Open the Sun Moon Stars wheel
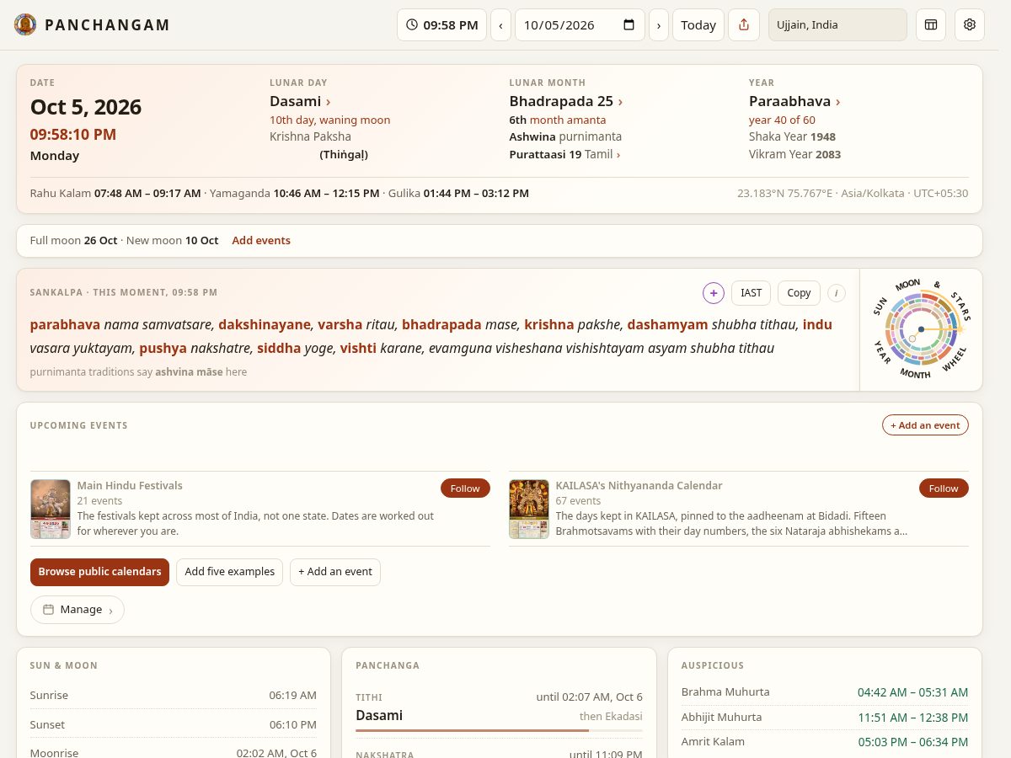Viewport: 1011px width, 758px height. tap(921, 329)
